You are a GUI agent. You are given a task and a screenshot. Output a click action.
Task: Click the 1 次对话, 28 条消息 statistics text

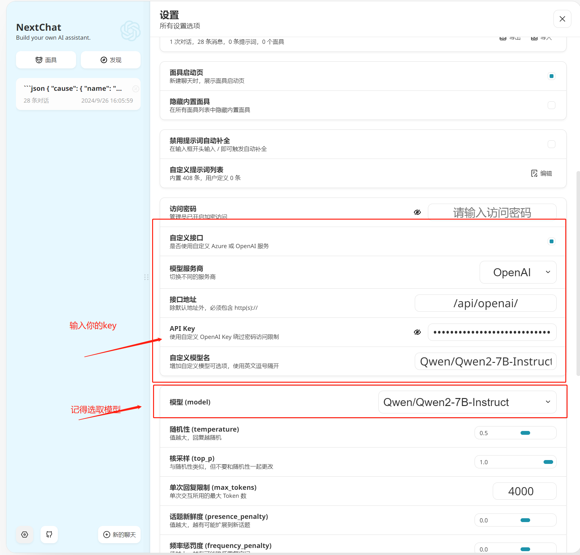227,42
